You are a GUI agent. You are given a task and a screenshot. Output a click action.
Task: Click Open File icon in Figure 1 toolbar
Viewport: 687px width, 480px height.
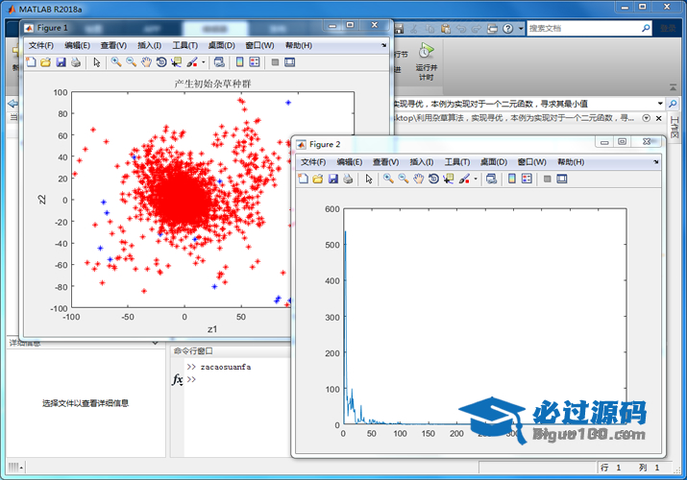tap(45, 62)
